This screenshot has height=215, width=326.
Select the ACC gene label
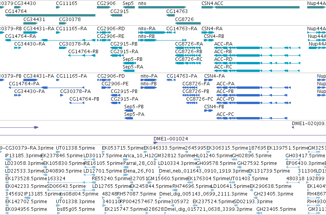[219, 3]
